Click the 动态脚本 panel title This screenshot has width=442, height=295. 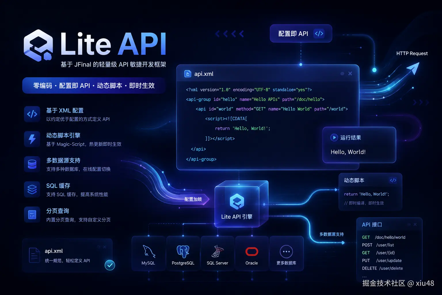(x=354, y=180)
